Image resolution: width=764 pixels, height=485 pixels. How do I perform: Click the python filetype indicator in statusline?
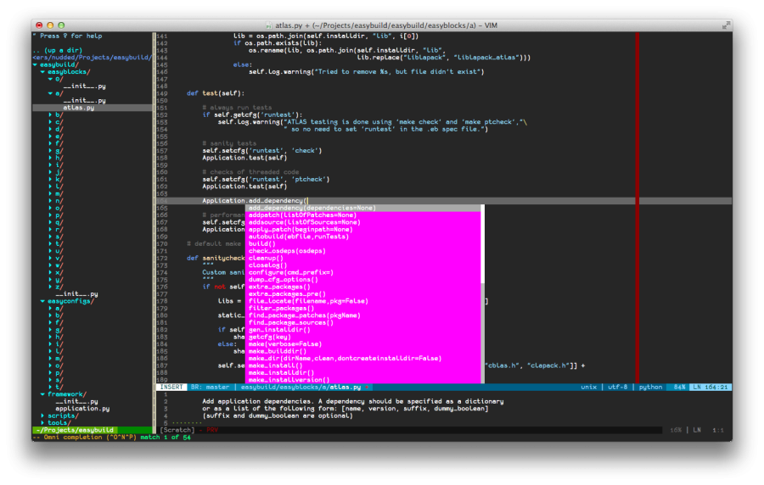pyautogui.click(x=650, y=387)
